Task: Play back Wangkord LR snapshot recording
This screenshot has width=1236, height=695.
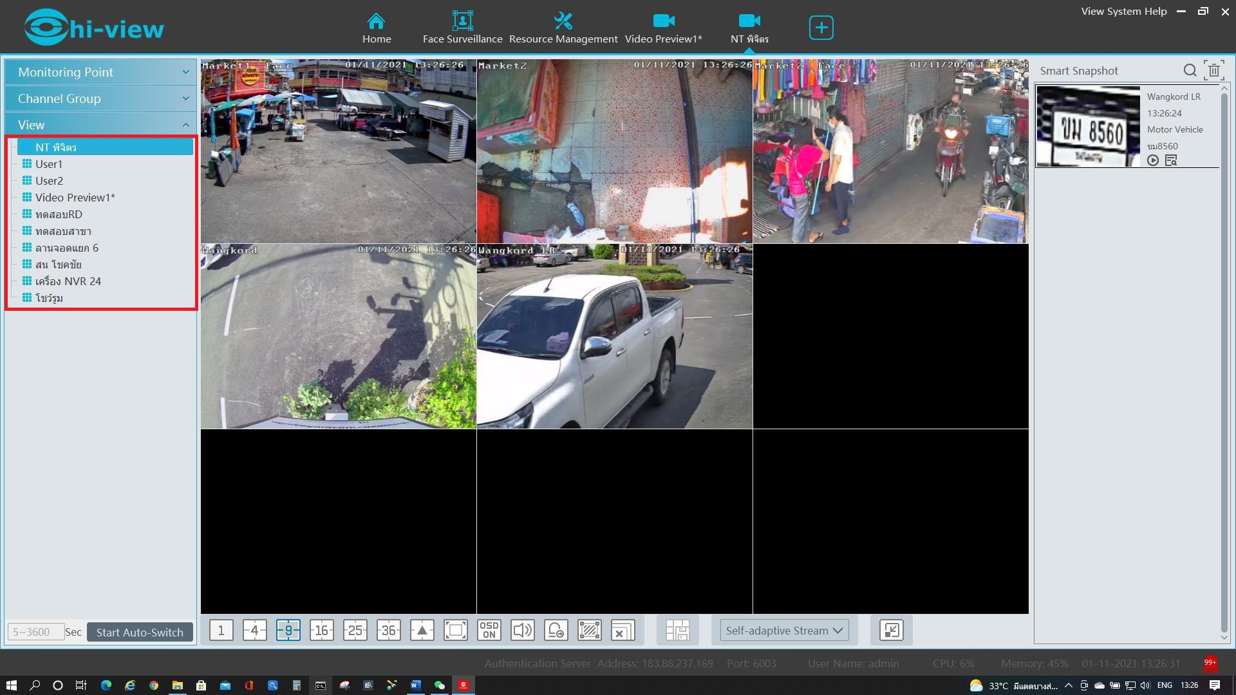Action: 1153,161
